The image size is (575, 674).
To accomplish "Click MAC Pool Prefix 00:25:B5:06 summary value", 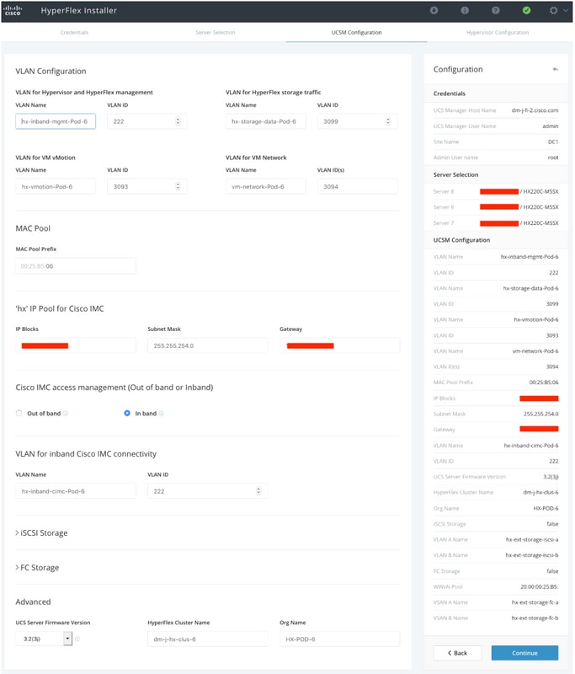I will click(x=544, y=382).
